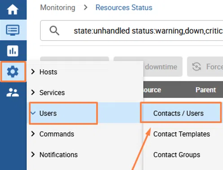The image size is (223, 170).
Task: Open the Monitoring screen icon
Action: 13,30
